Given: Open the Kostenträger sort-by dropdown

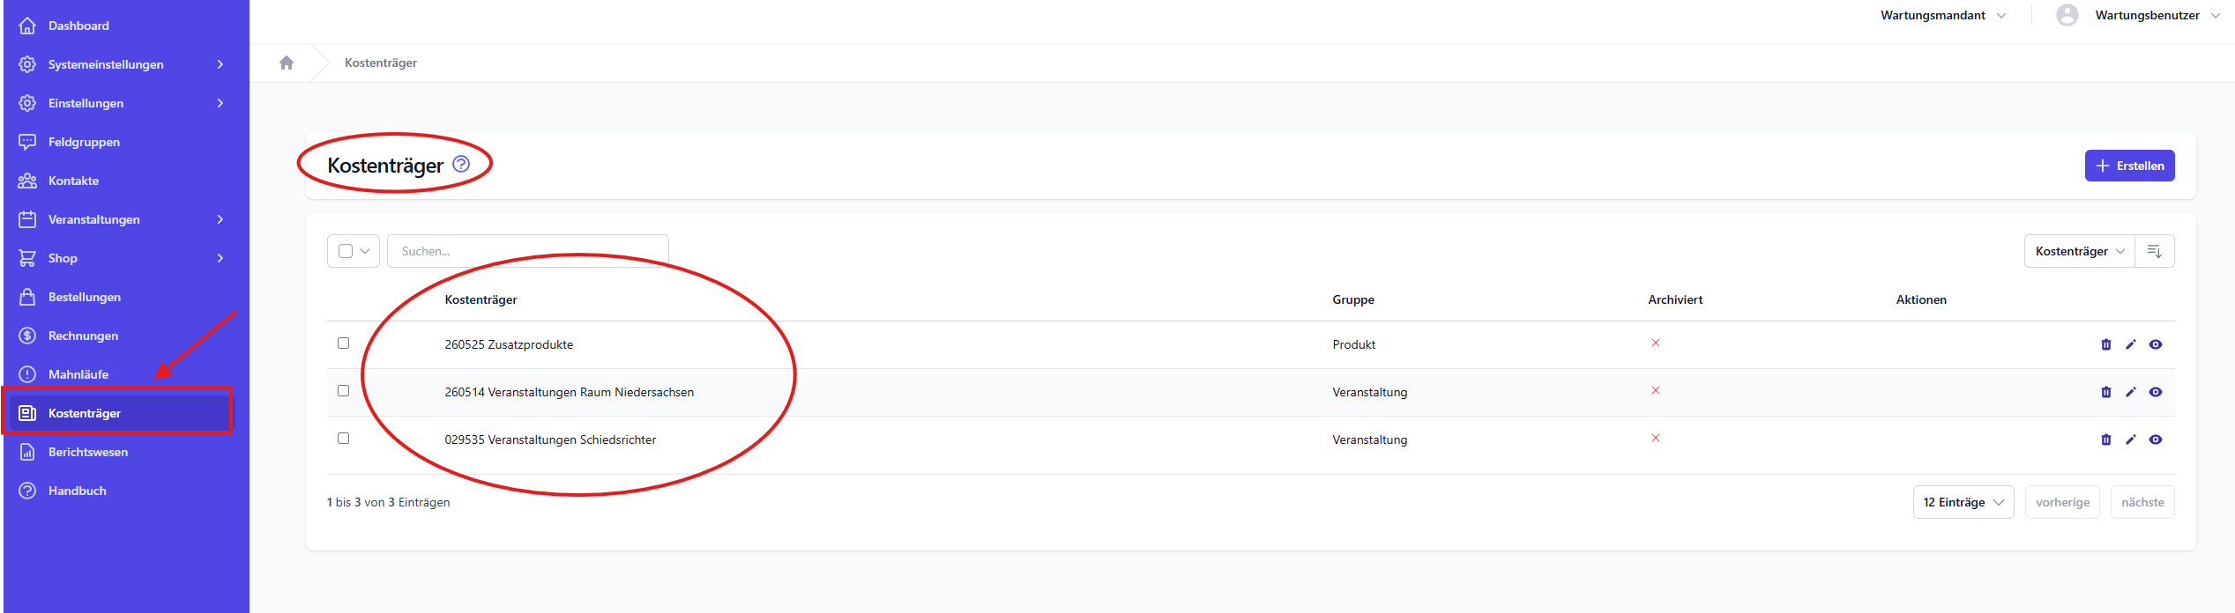Looking at the screenshot, I should (x=2080, y=251).
